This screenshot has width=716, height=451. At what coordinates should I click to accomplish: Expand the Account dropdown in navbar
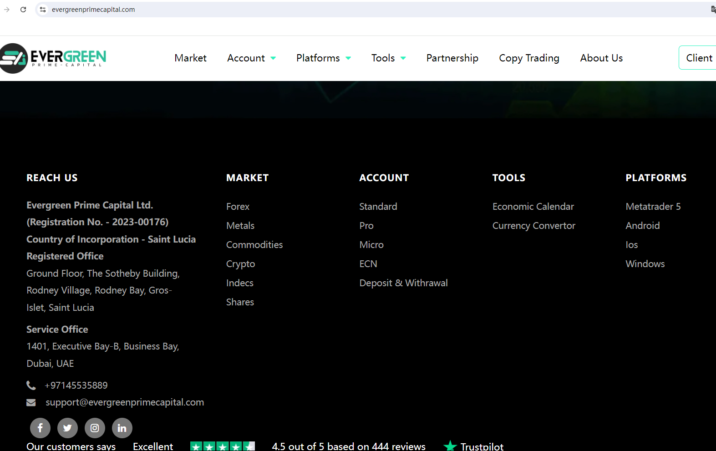[x=251, y=58]
